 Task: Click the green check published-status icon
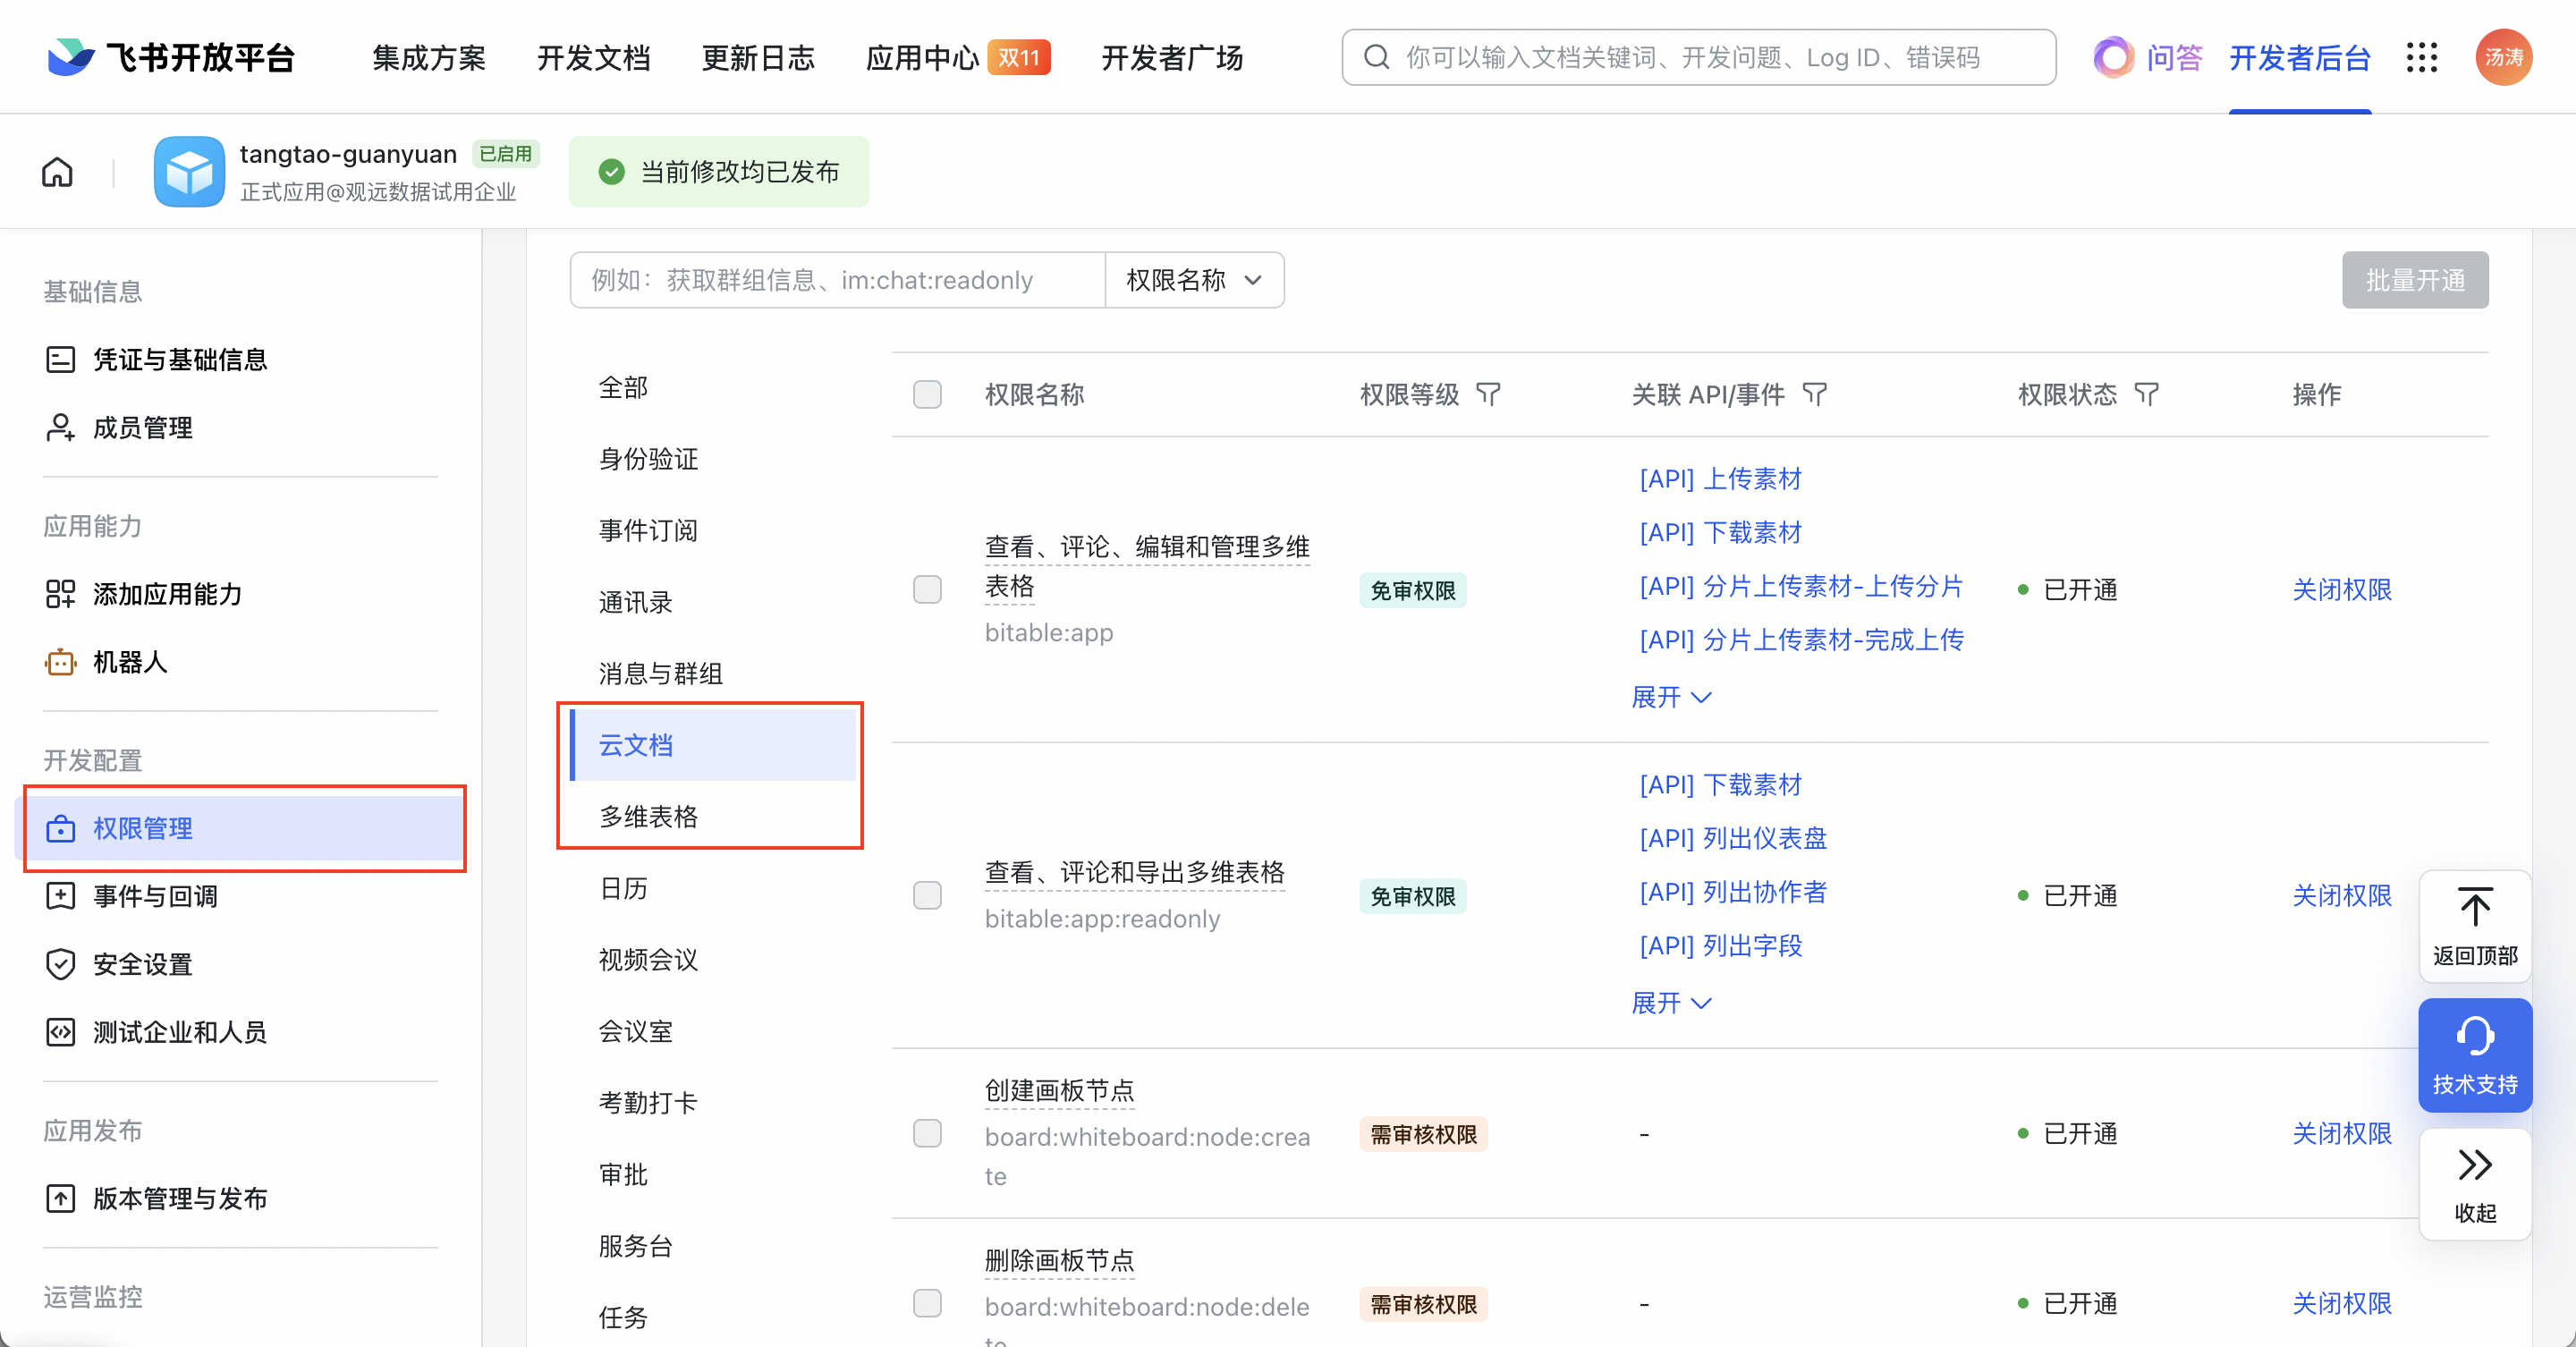pos(611,172)
